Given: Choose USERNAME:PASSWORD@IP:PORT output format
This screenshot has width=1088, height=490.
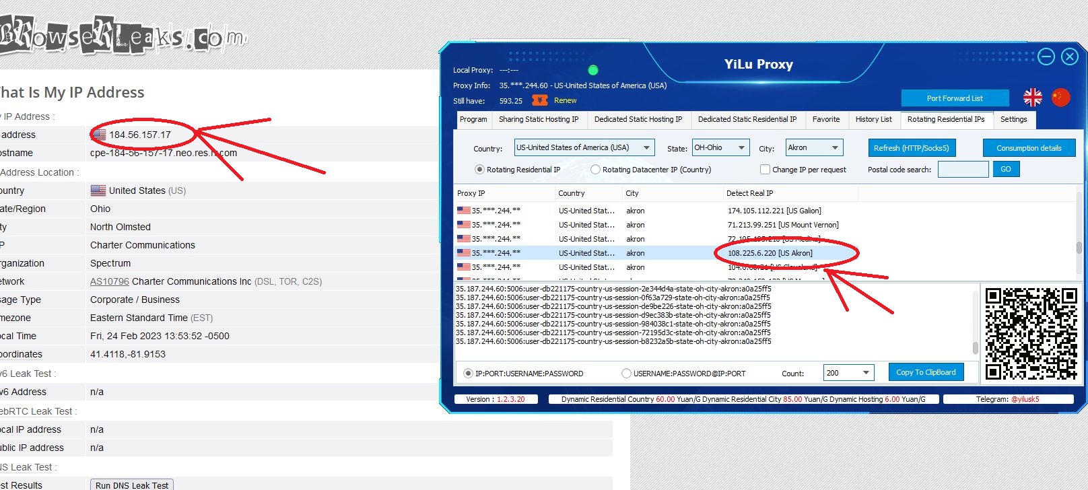Looking at the screenshot, I should click(684, 374).
